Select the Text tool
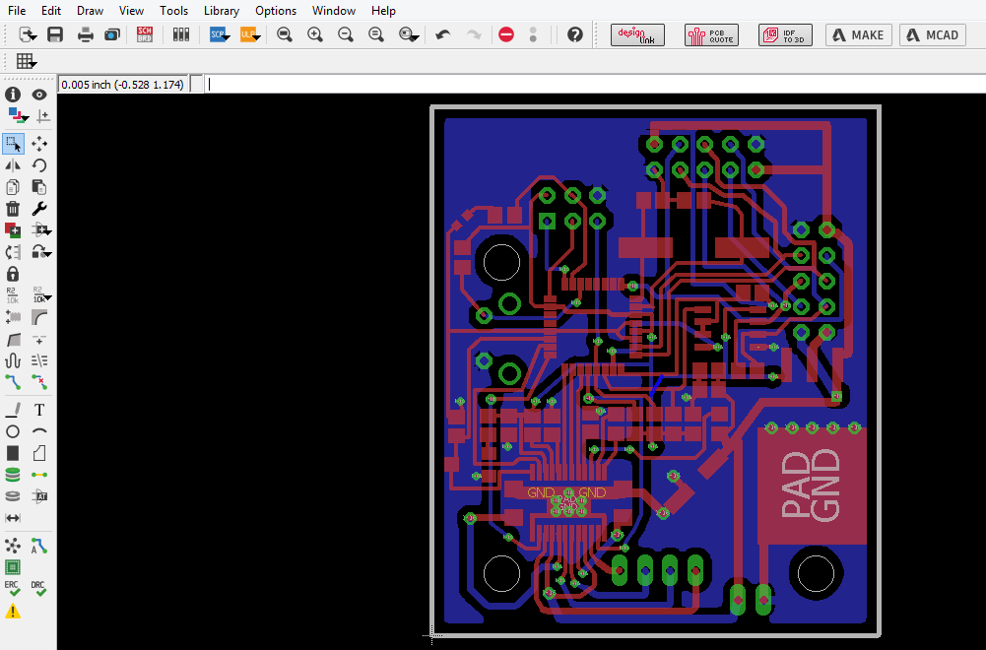986x650 pixels. click(x=39, y=410)
